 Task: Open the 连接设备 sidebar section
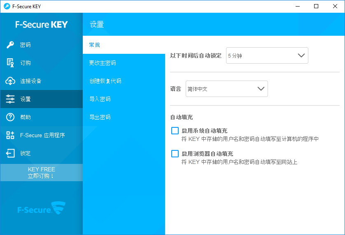(42, 81)
